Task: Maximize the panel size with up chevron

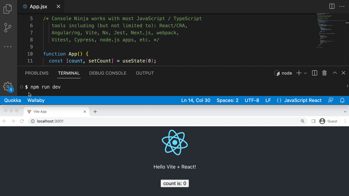Action: (x=335, y=73)
